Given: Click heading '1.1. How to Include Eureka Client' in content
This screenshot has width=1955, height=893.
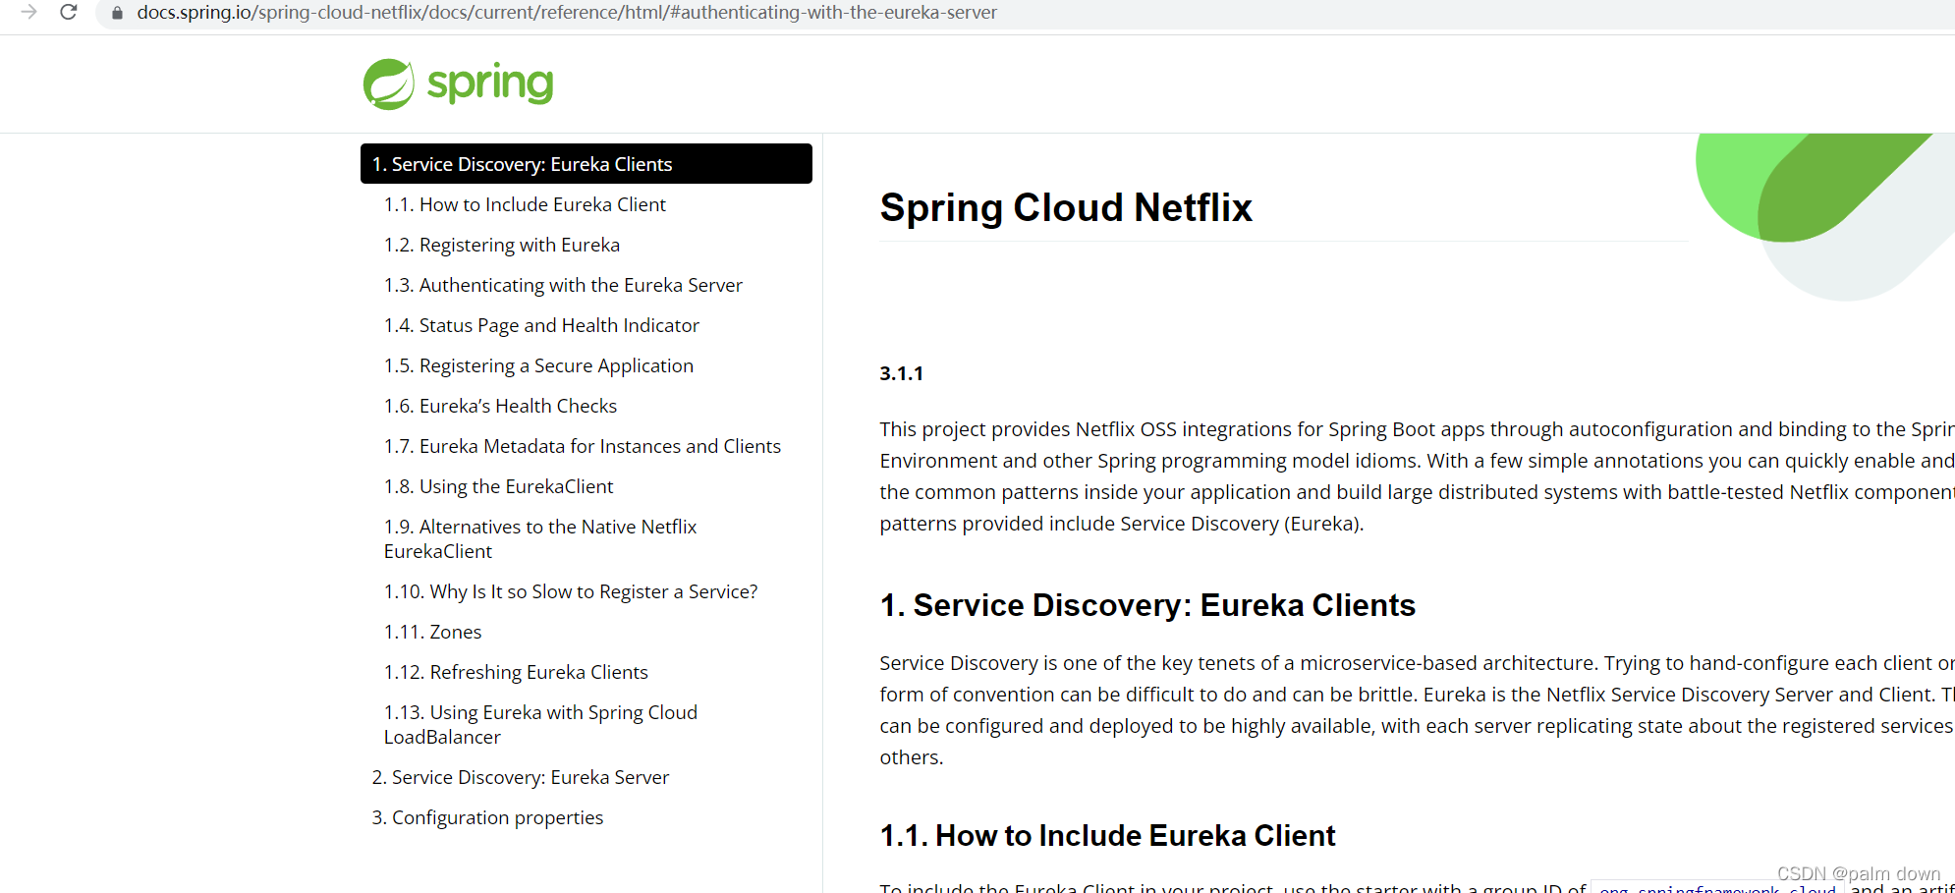Looking at the screenshot, I should 1107,835.
